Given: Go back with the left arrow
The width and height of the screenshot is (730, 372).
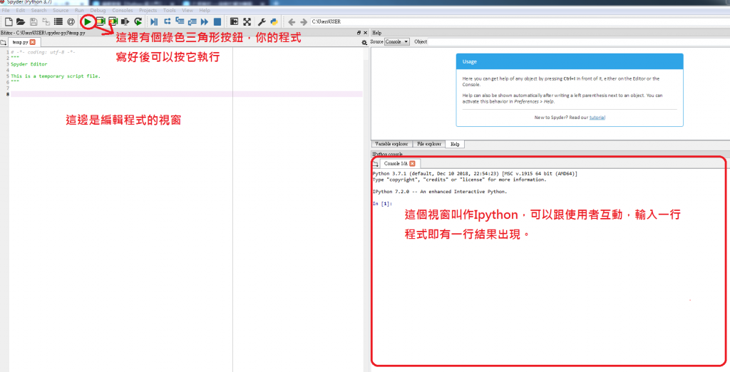Looking at the screenshot, I should tap(292, 22).
